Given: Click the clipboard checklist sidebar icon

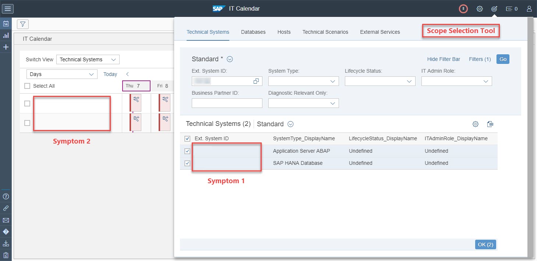Looking at the screenshot, I should tap(6, 255).
